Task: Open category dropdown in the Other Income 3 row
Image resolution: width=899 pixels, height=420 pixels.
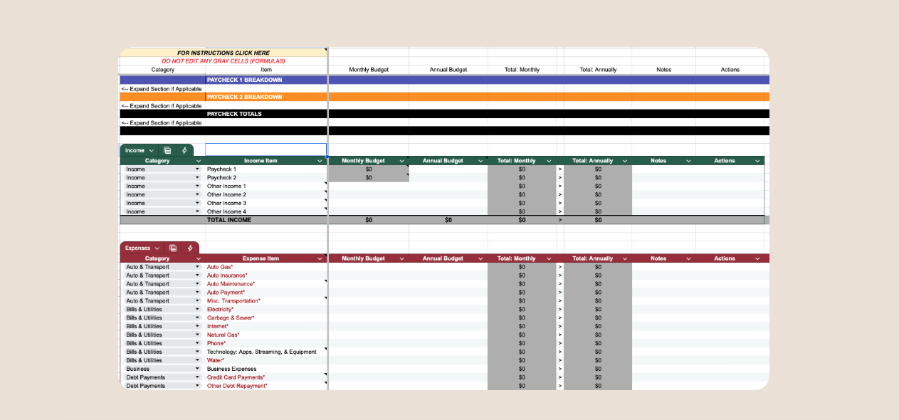Action: (x=197, y=204)
